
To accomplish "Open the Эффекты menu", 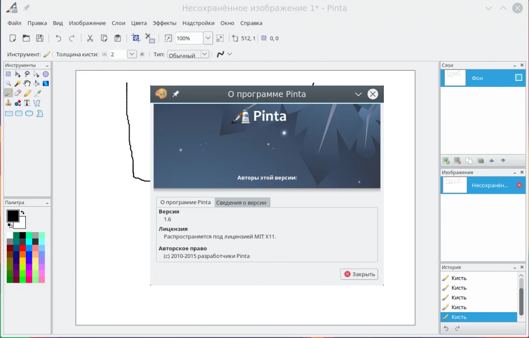I will pyautogui.click(x=164, y=23).
